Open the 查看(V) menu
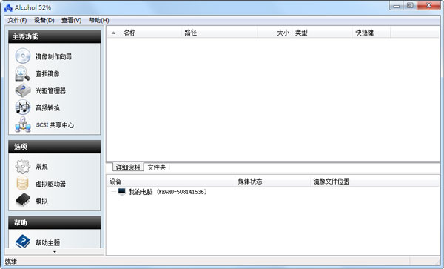This screenshot has width=444, height=269. click(x=72, y=21)
